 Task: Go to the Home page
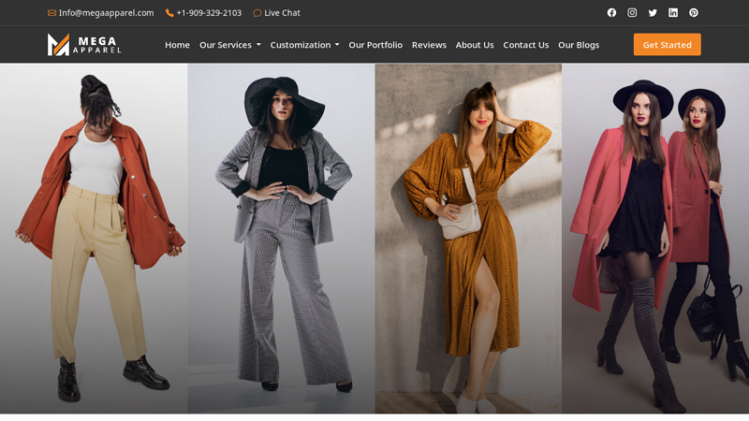tap(177, 45)
